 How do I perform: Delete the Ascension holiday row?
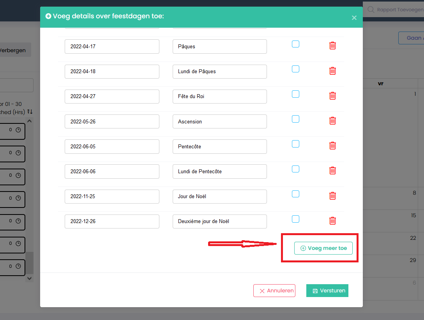pos(332,121)
